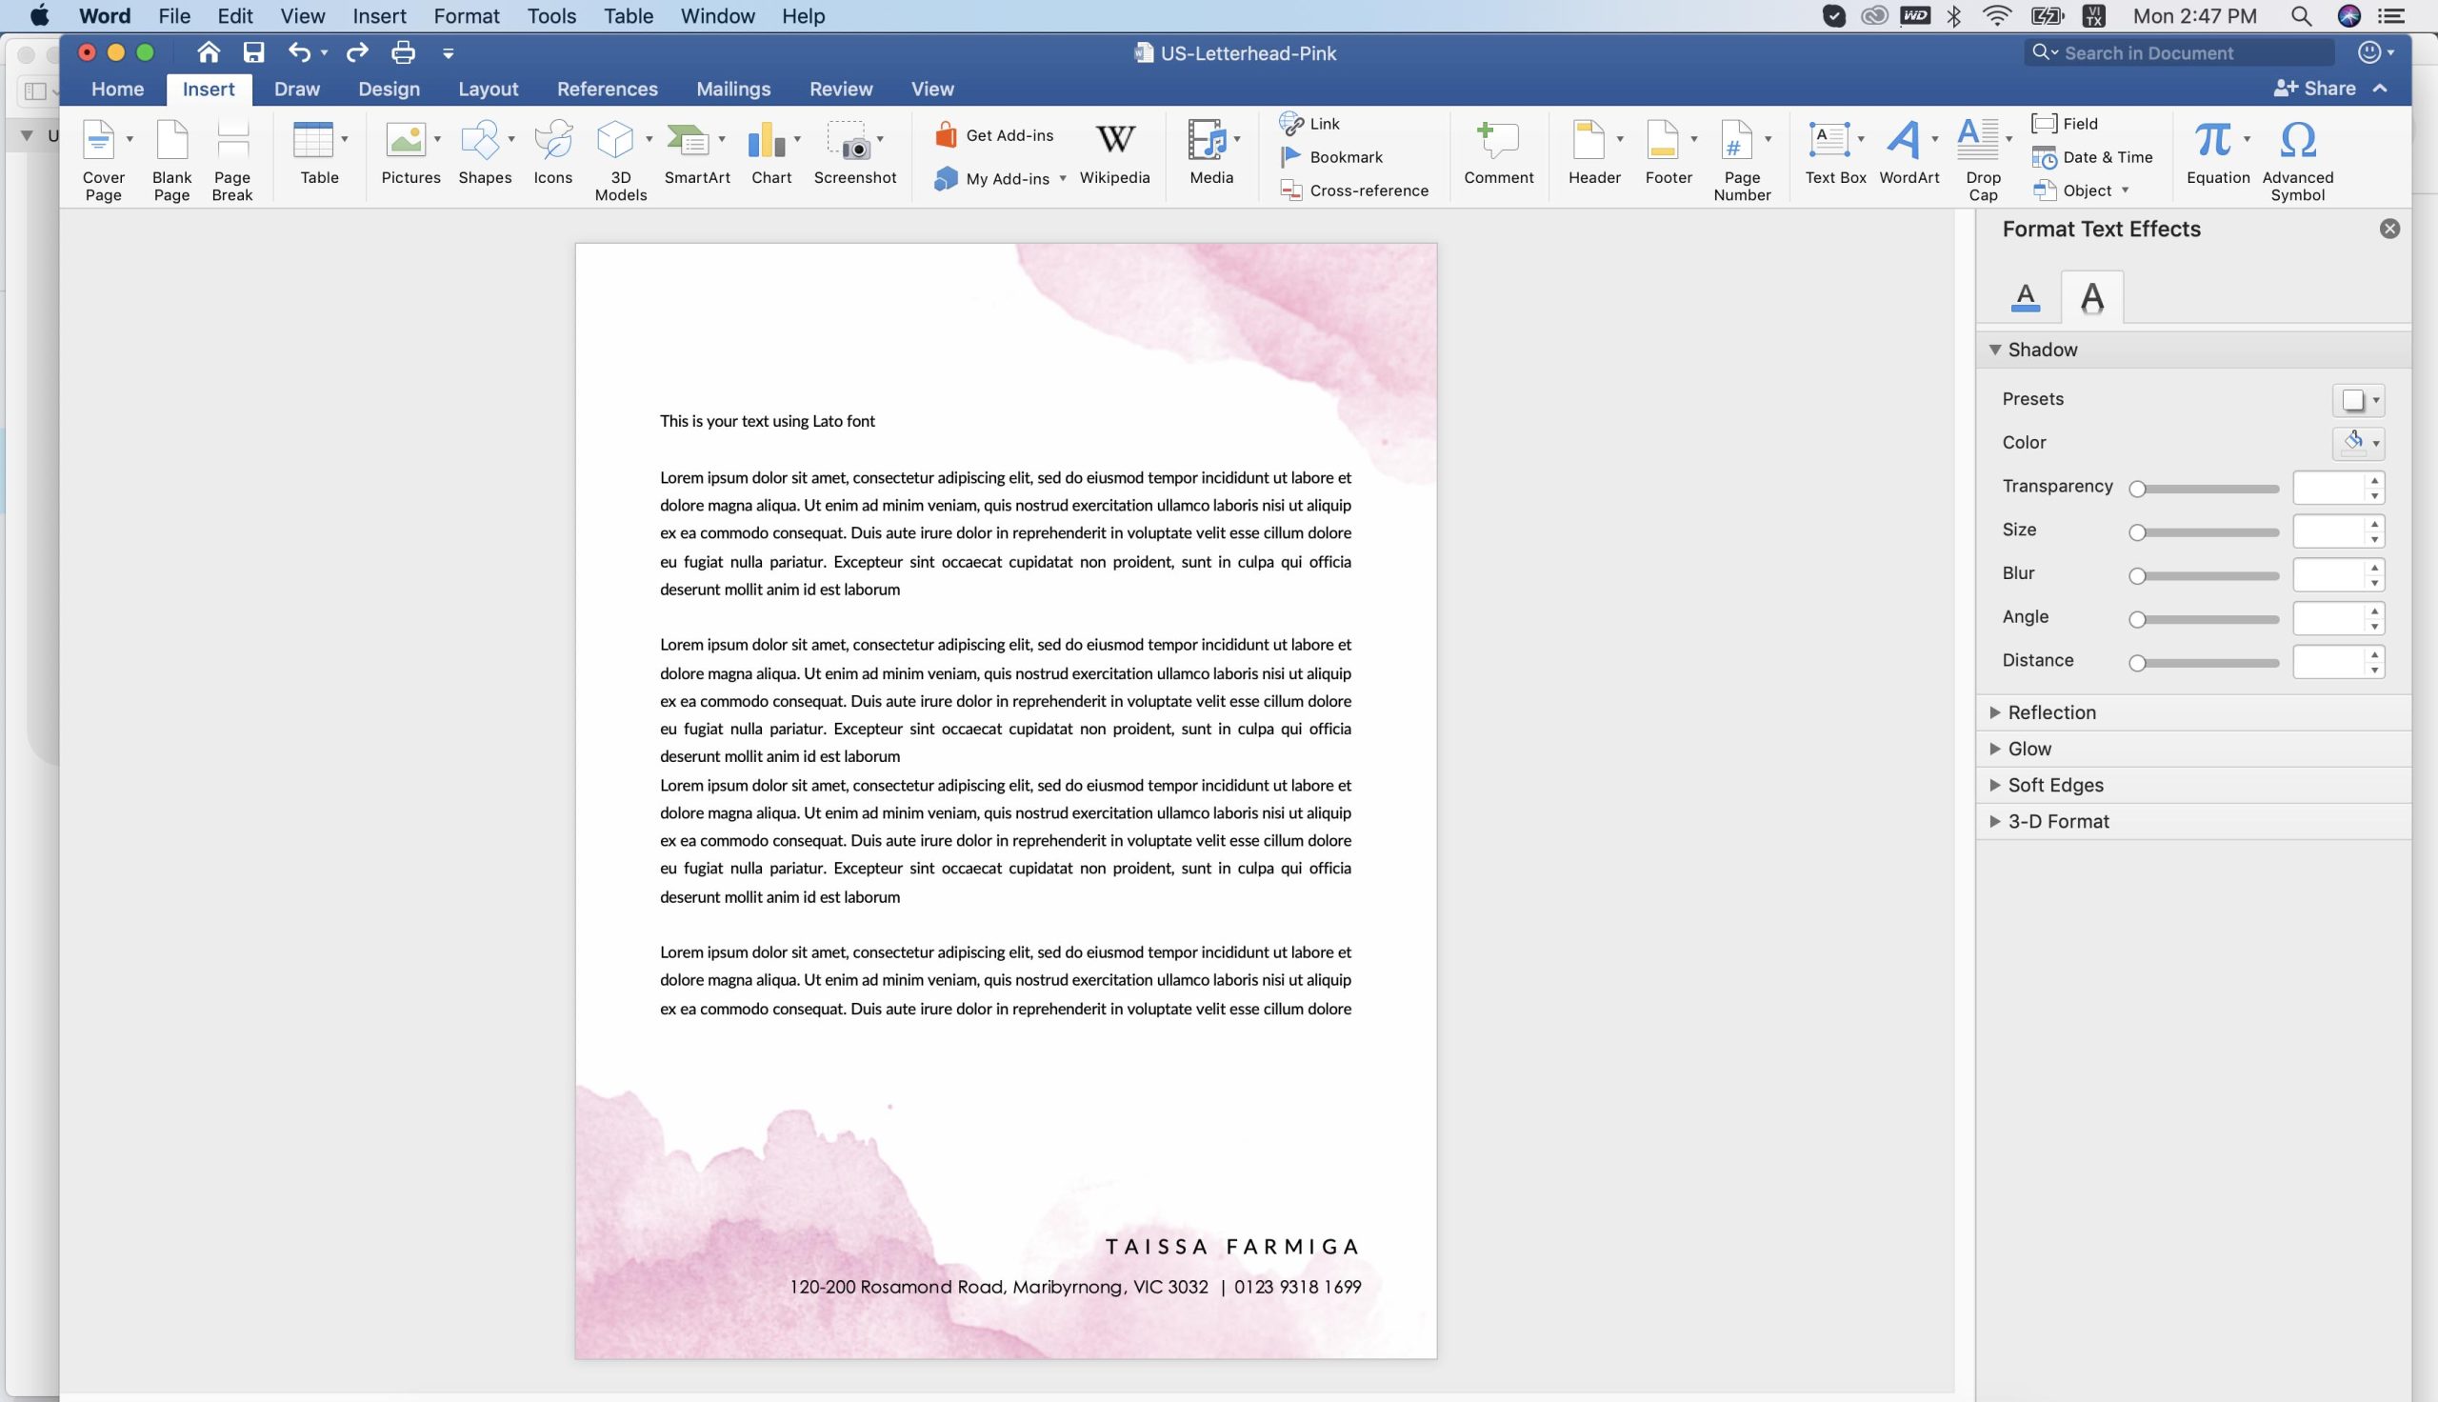The image size is (2438, 1402).
Task: Open Object dropdown arrow
Action: [2126, 190]
